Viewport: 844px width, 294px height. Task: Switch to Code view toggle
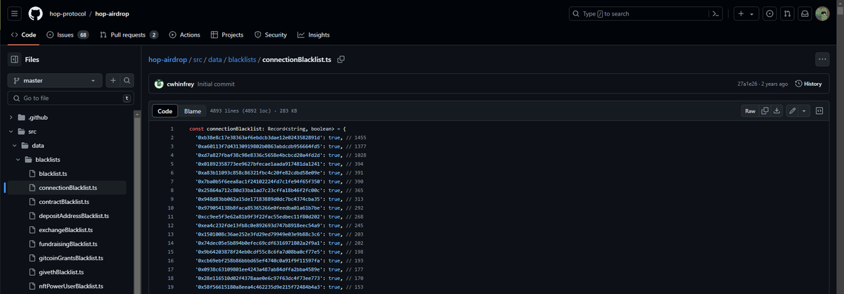tap(165, 110)
